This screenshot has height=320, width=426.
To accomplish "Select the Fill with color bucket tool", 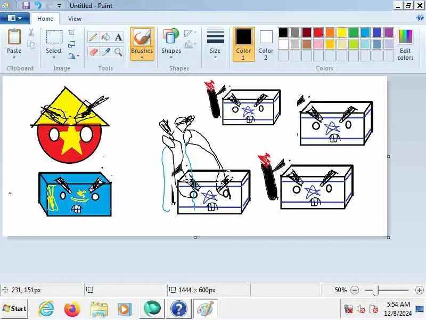I will pos(105,37).
